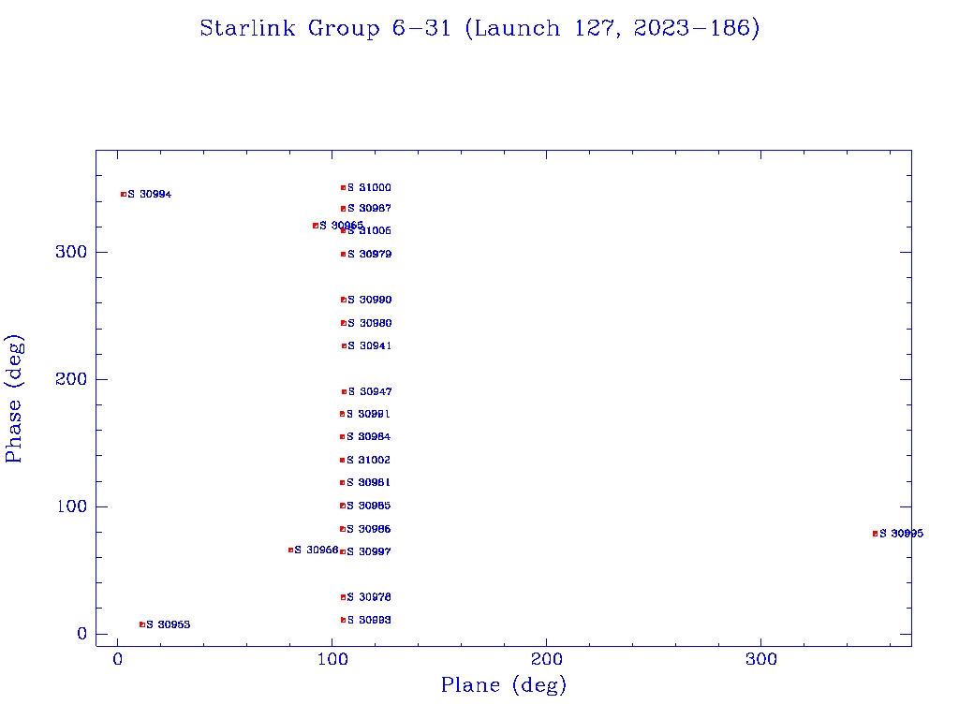Image resolution: width=959 pixels, height=719 pixels.
Task: Select the satellite label S 30987
Action: pyautogui.click(x=369, y=209)
